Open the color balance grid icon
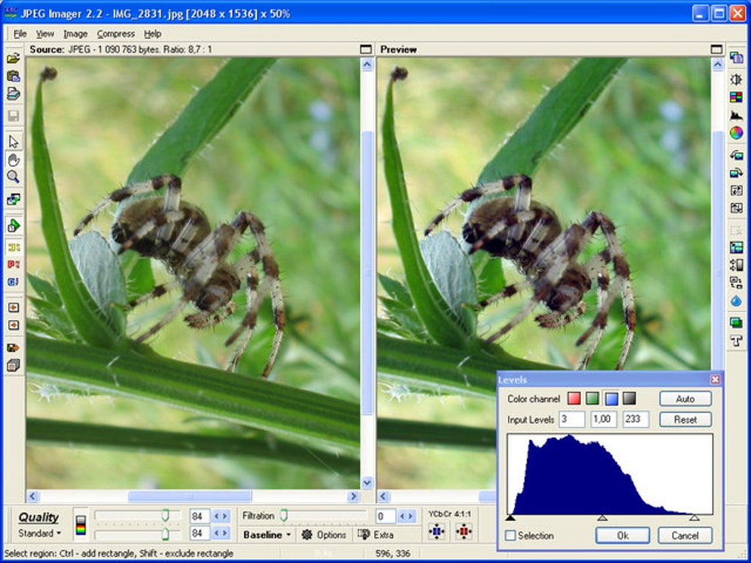751x563 pixels. (x=736, y=97)
